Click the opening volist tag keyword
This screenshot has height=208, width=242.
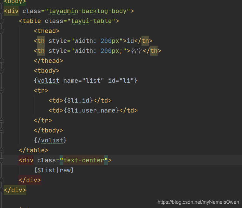click(x=48, y=81)
